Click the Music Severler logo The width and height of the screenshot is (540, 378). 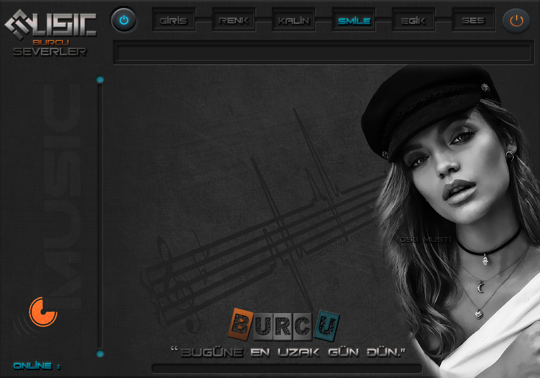coord(50,32)
